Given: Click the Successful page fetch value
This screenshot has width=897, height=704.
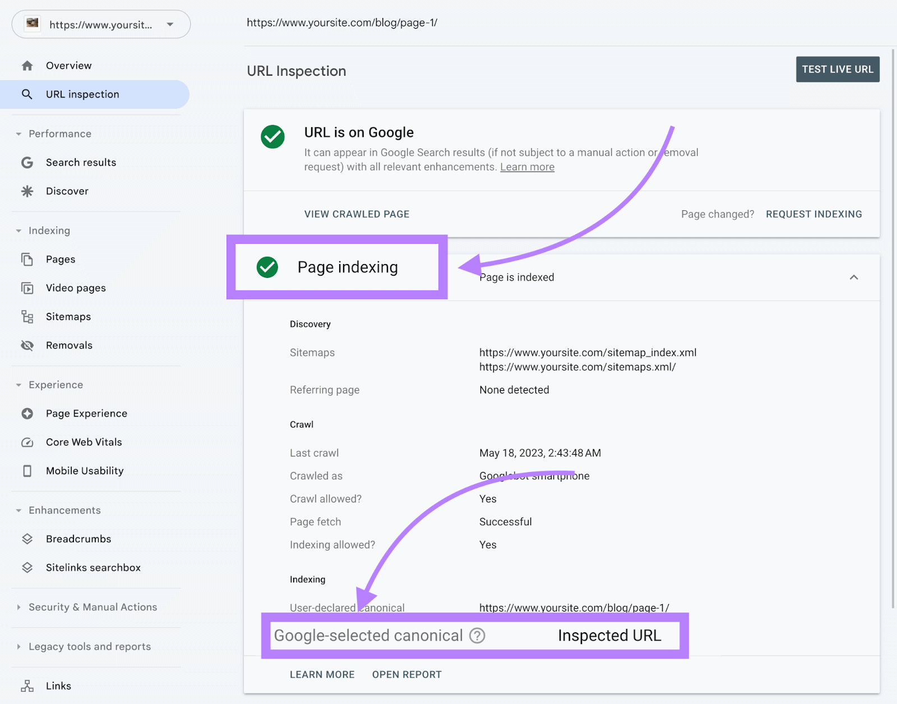Looking at the screenshot, I should (x=505, y=522).
